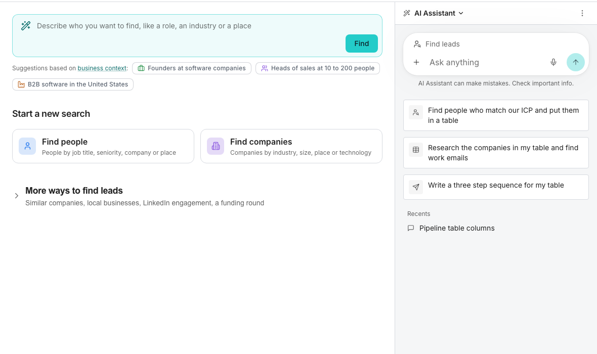Click the Start a new search heading
597x354 pixels.
[51, 114]
